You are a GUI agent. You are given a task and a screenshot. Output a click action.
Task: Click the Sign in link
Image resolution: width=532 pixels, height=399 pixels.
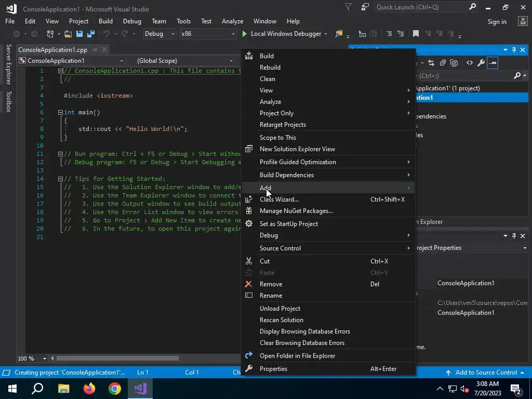tap(497, 22)
